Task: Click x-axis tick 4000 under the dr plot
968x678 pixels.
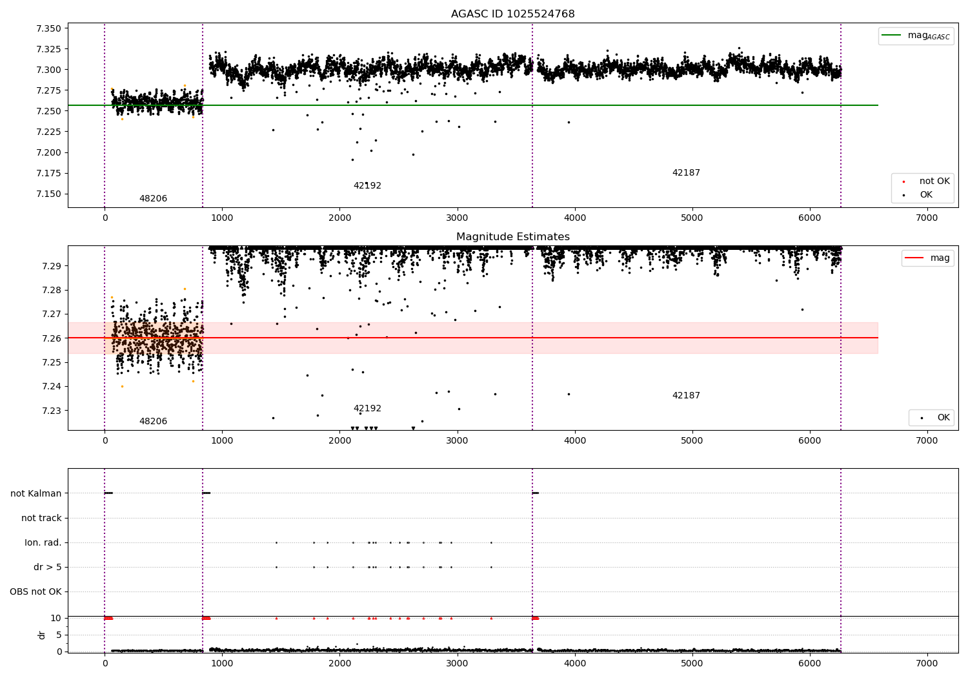Action: pyautogui.click(x=575, y=664)
